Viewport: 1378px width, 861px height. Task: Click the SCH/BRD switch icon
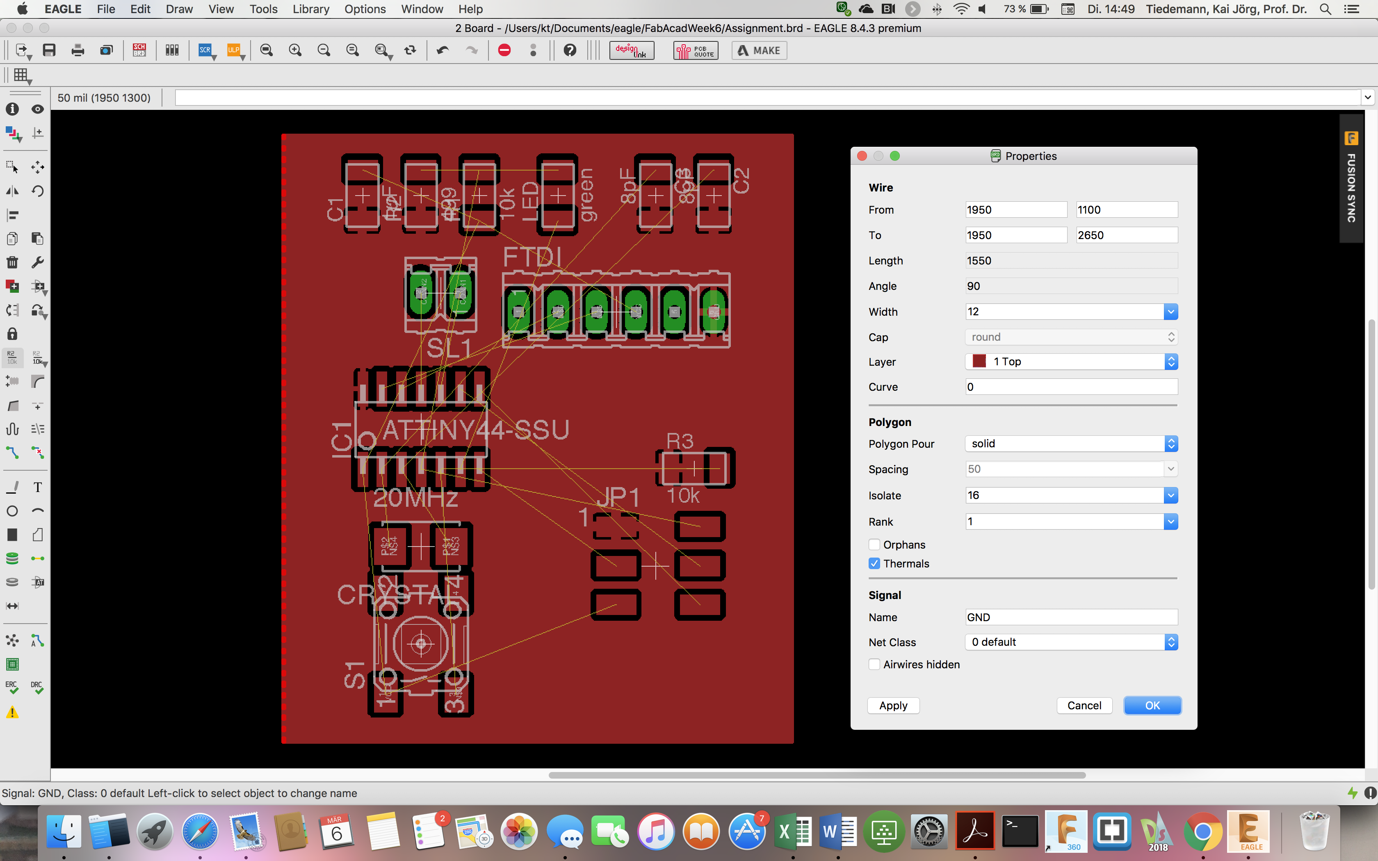pos(139,50)
